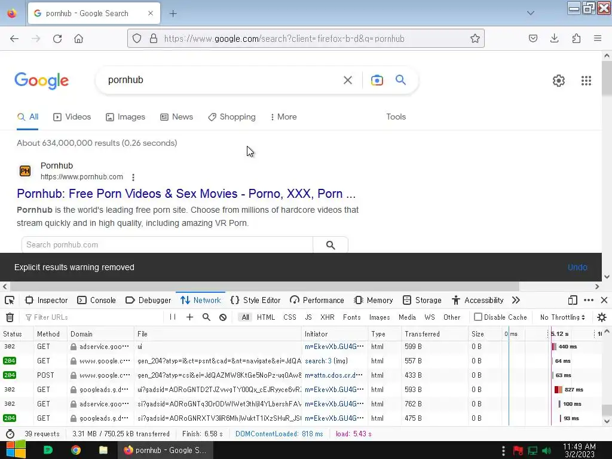Open Google search Tools options
Screen dimensions: 612x459
[x=396, y=117]
